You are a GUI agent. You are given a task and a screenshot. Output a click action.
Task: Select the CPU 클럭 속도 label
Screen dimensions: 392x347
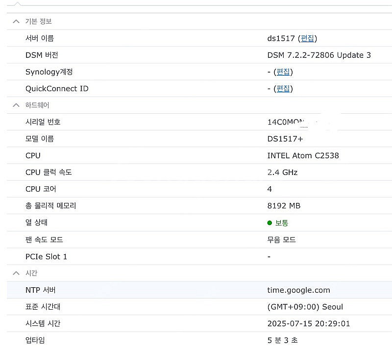[x=49, y=172]
